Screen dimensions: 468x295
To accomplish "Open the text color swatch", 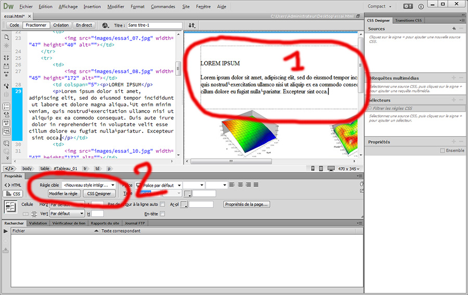I will click(187, 194).
